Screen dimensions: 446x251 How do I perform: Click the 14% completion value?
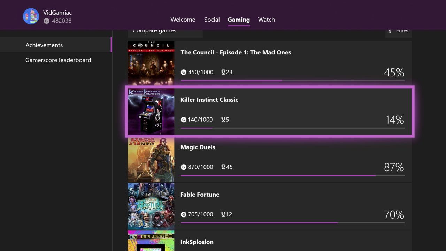tap(395, 120)
